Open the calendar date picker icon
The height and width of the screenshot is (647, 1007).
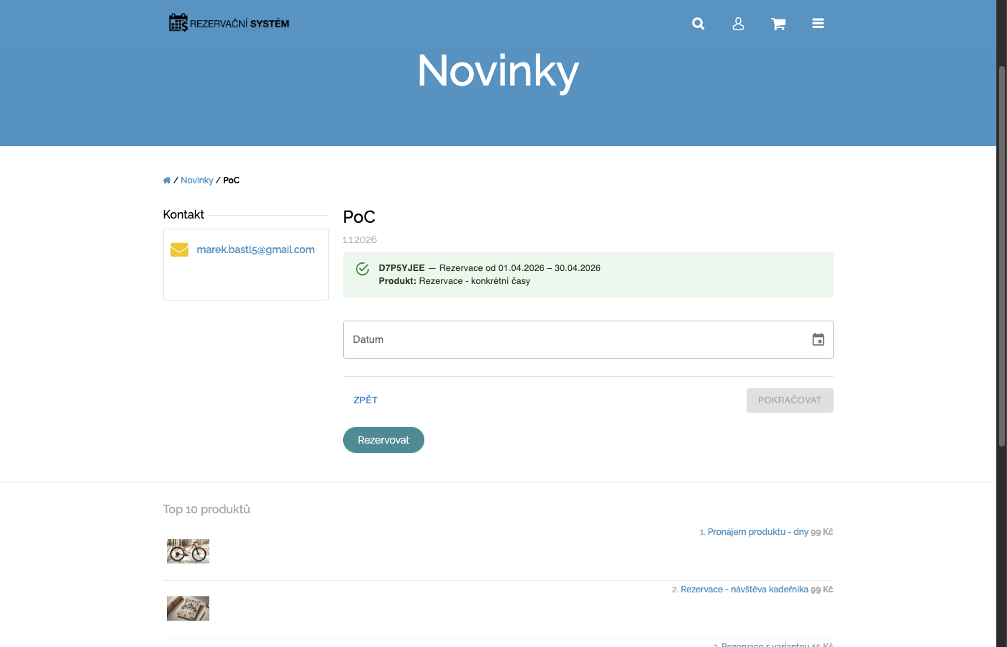[x=818, y=339]
